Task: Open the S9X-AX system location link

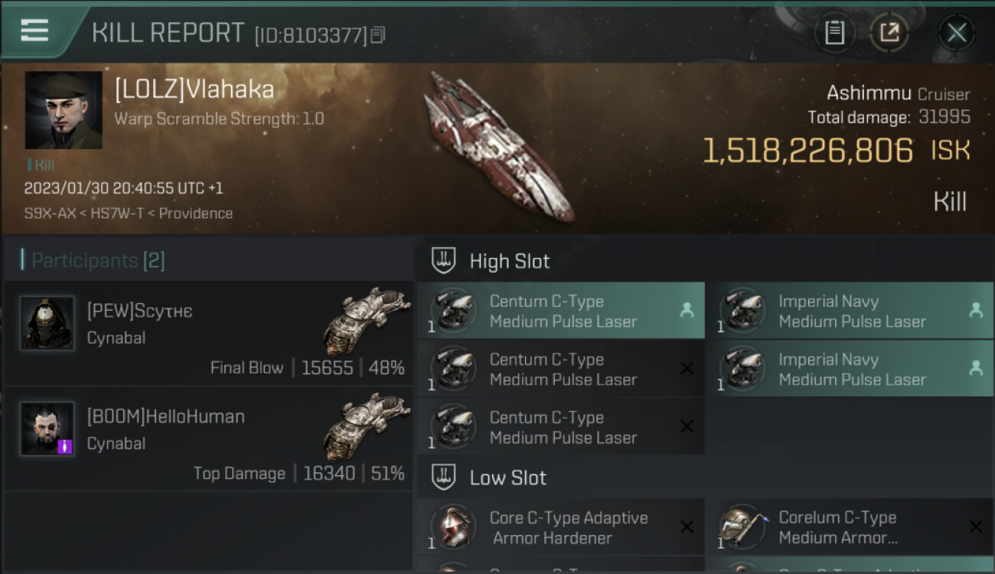Action: pos(50,214)
